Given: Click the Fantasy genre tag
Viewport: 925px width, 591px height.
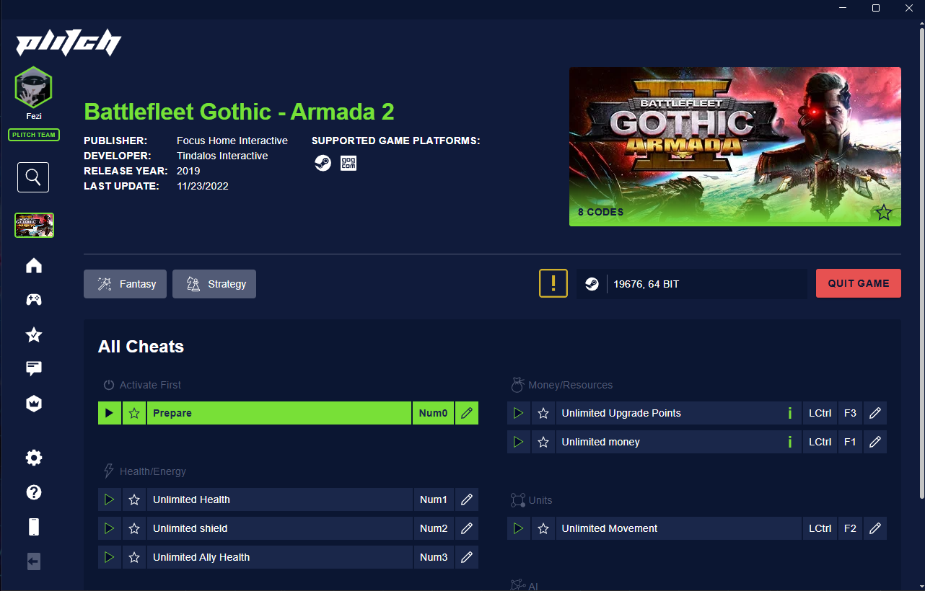Looking at the screenshot, I should [126, 284].
